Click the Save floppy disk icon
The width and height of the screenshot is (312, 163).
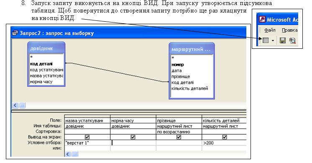point(283,40)
